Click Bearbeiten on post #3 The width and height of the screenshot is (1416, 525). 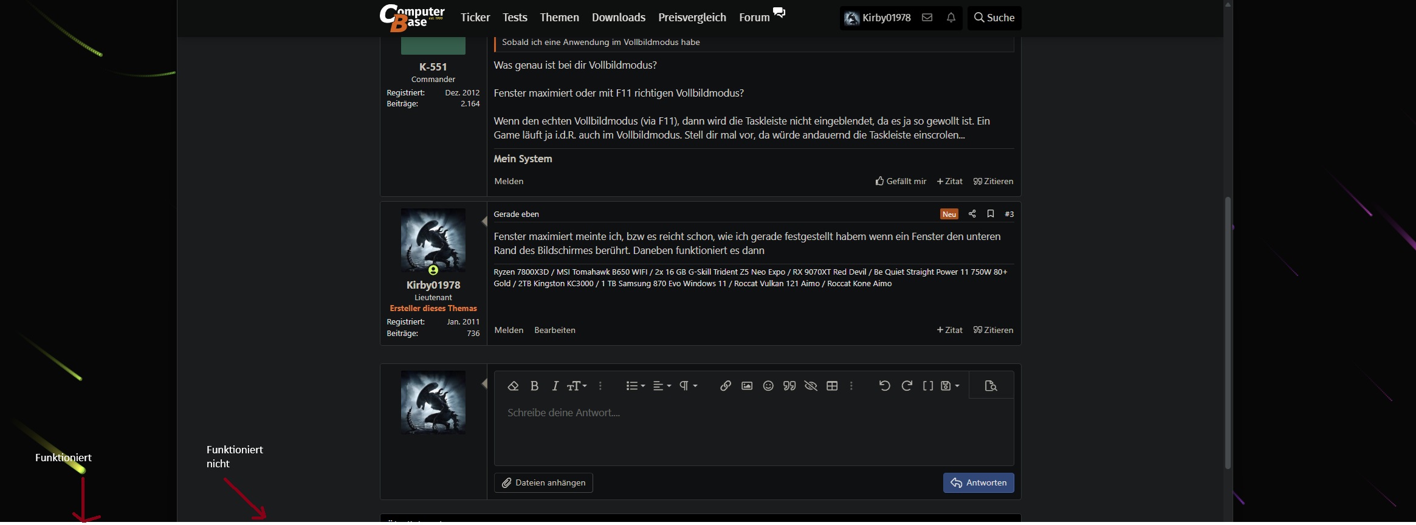[554, 330]
